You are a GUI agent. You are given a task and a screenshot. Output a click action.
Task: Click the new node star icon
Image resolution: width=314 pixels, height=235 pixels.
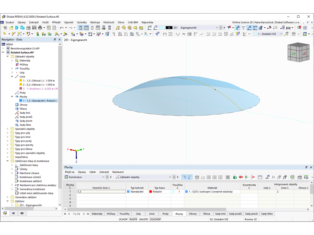click(5, 34)
